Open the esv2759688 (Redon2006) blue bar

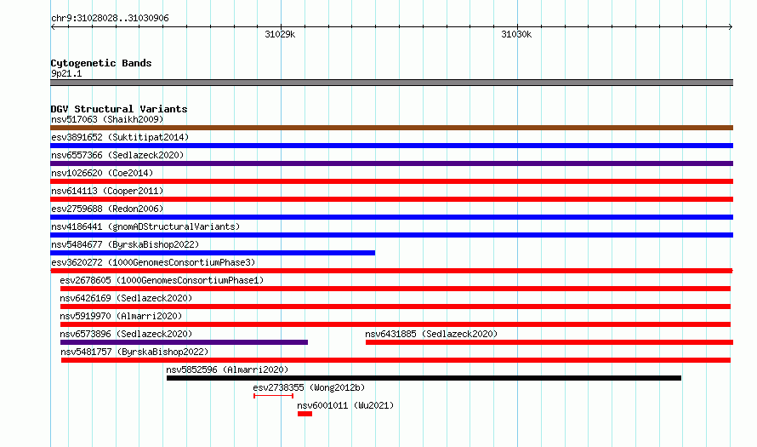pos(391,217)
